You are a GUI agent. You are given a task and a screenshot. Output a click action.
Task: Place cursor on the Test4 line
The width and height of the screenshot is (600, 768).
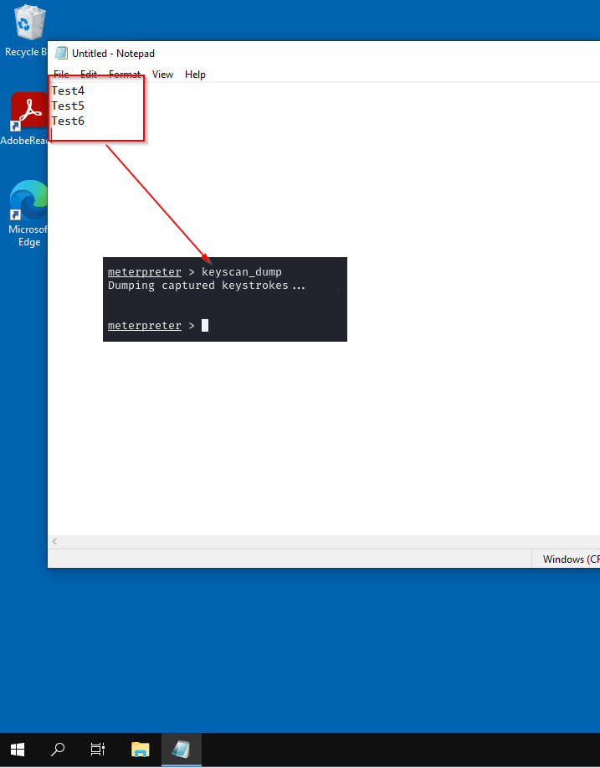click(x=69, y=90)
